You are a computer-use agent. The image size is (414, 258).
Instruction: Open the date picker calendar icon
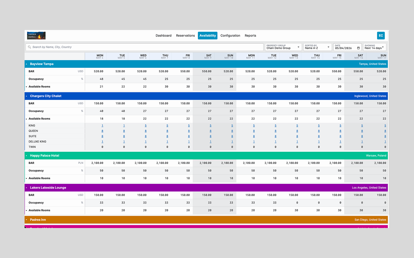tap(358, 48)
